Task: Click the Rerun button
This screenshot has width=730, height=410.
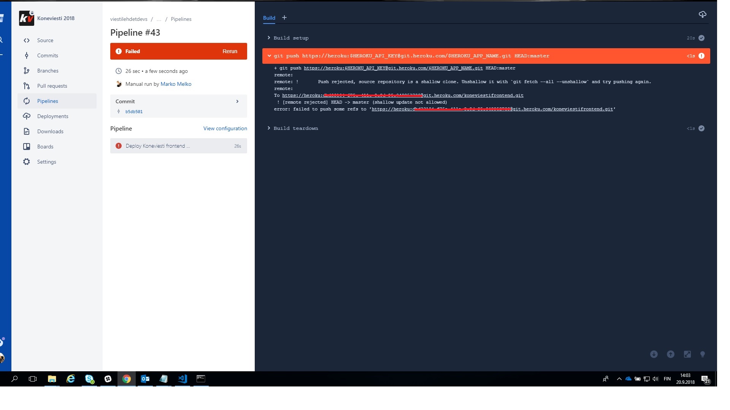Action: 230,51
